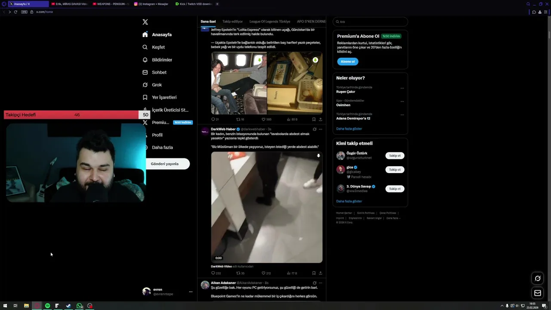This screenshot has width=551, height=310.
Task: Share the Epstein plane post
Action: coord(320,119)
